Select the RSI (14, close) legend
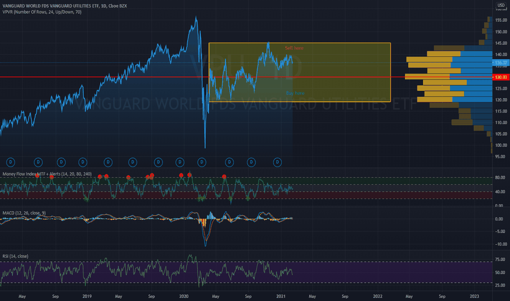 point(15,256)
